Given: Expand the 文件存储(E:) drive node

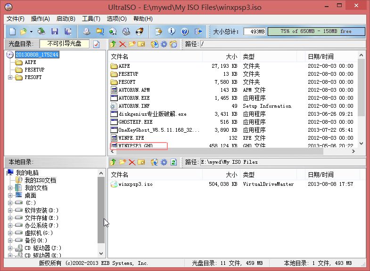Looking at the screenshot, I should point(10,218).
